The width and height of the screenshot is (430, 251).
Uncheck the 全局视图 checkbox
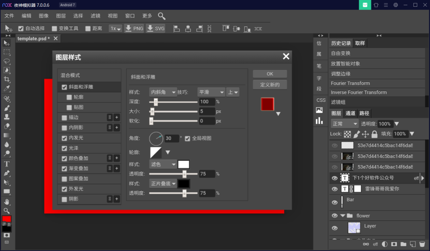188,138
